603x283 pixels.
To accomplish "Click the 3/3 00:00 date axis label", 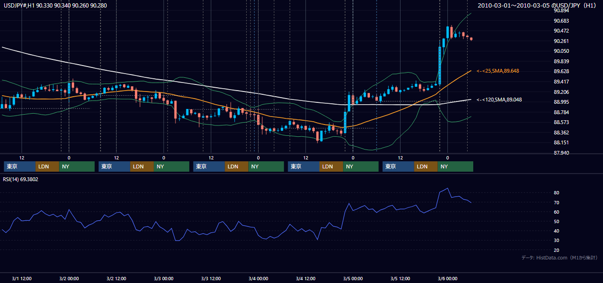I will point(163,278).
